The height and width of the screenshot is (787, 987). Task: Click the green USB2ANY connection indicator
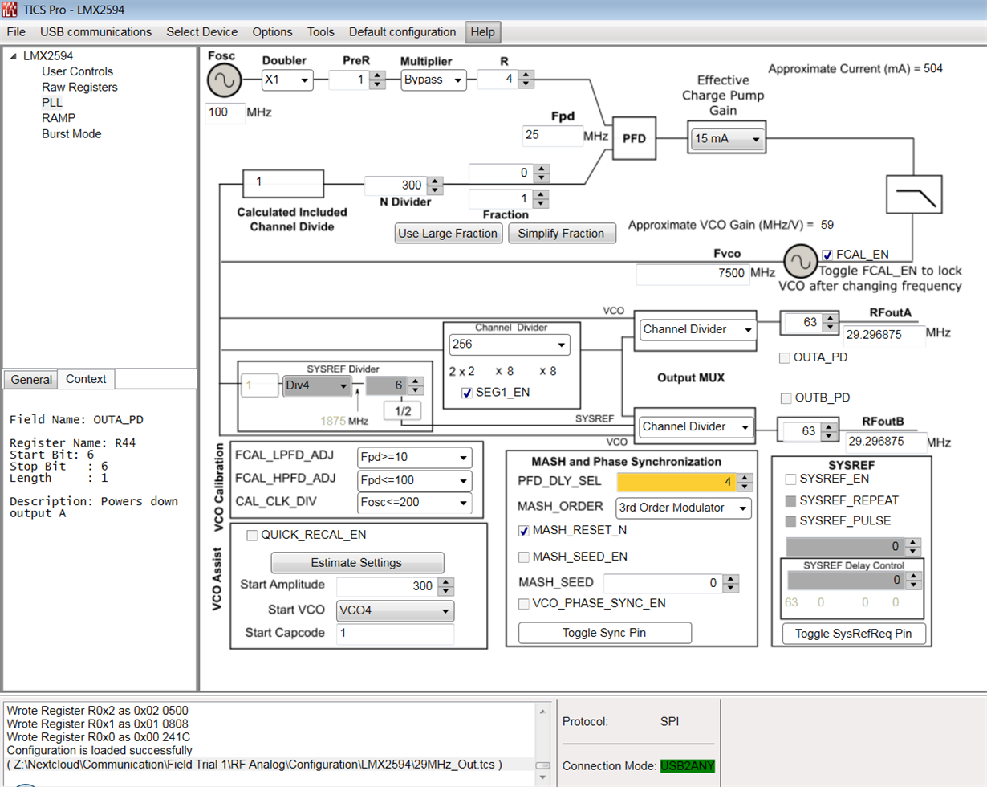[x=686, y=766]
